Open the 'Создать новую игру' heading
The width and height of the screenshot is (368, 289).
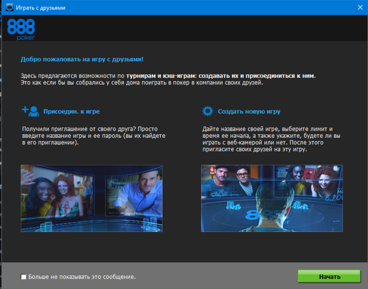(249, 111)
